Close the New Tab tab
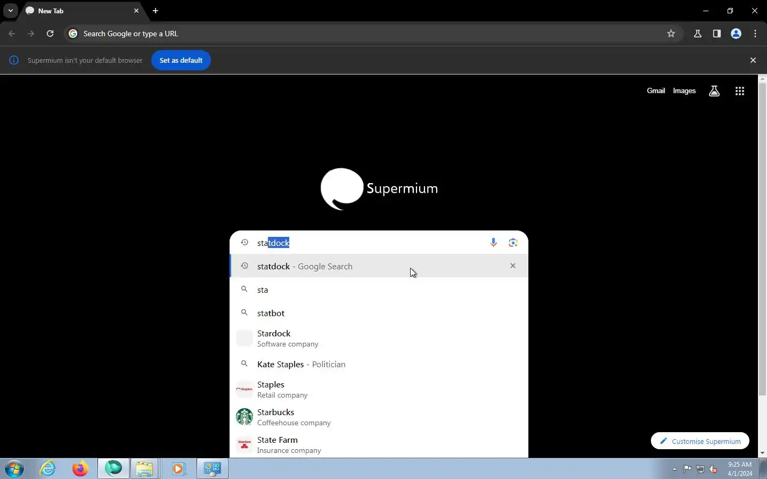 pyautogui.click(x=136, y=11)
